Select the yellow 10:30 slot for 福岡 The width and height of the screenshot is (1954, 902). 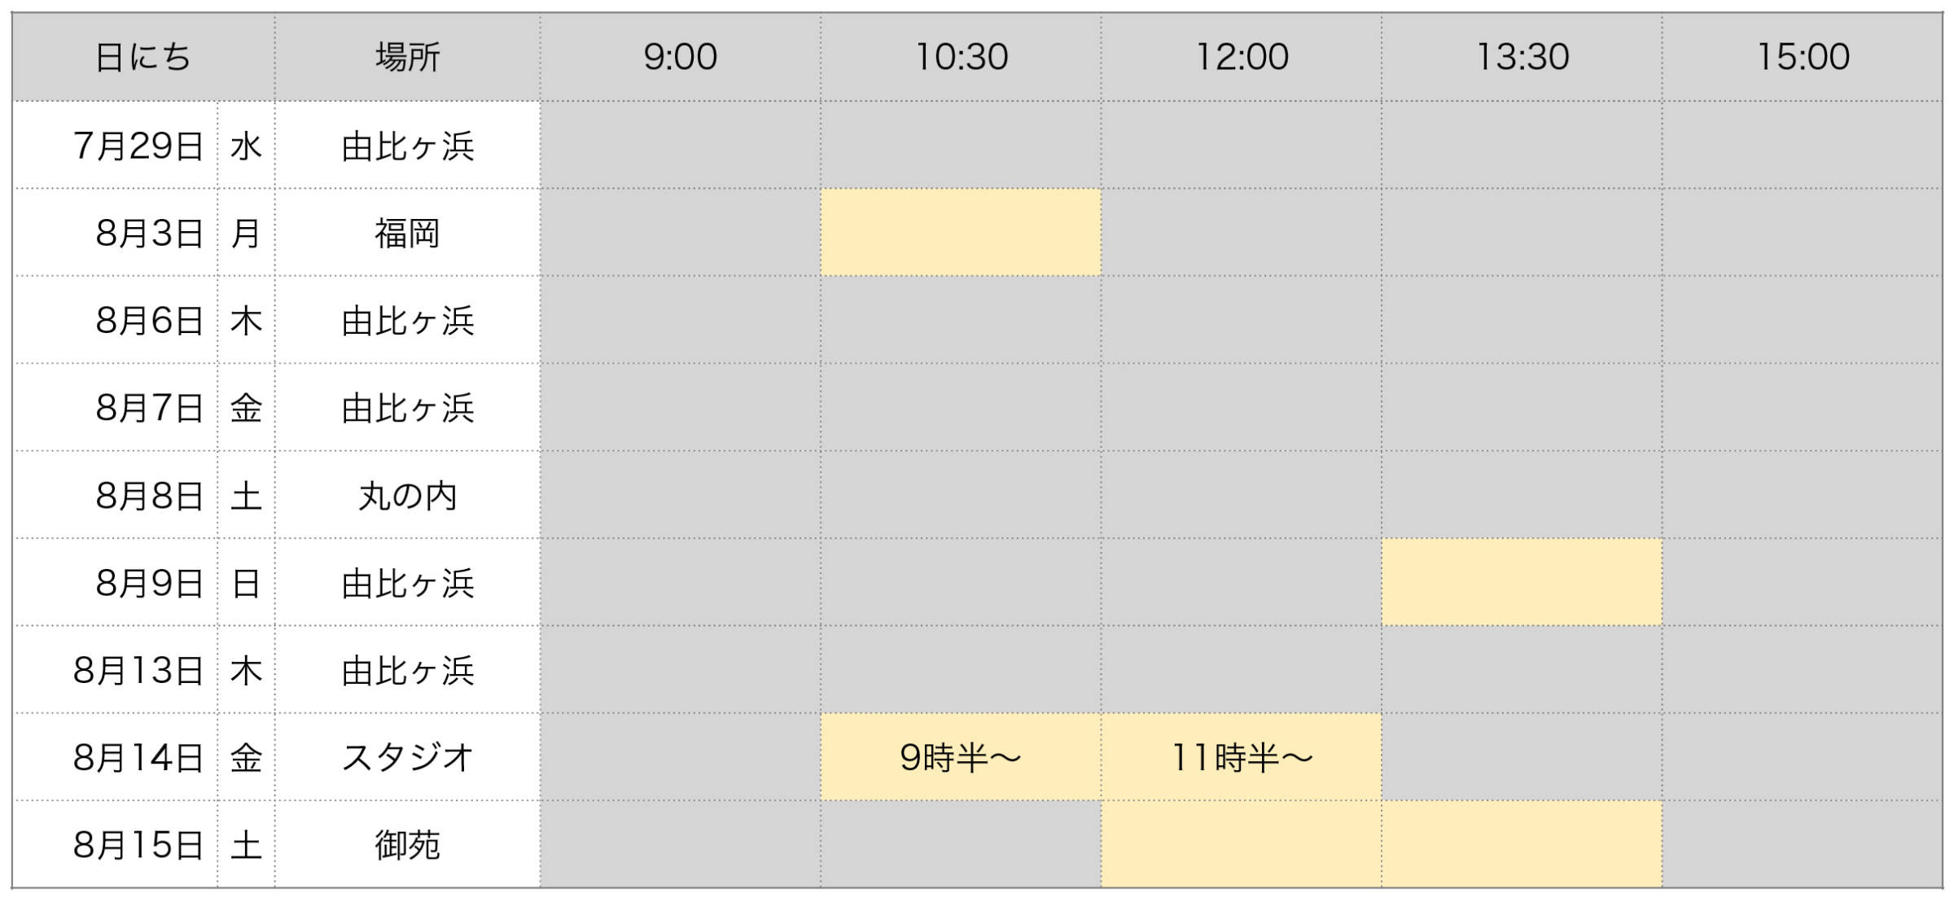click(x=961, y=233)
